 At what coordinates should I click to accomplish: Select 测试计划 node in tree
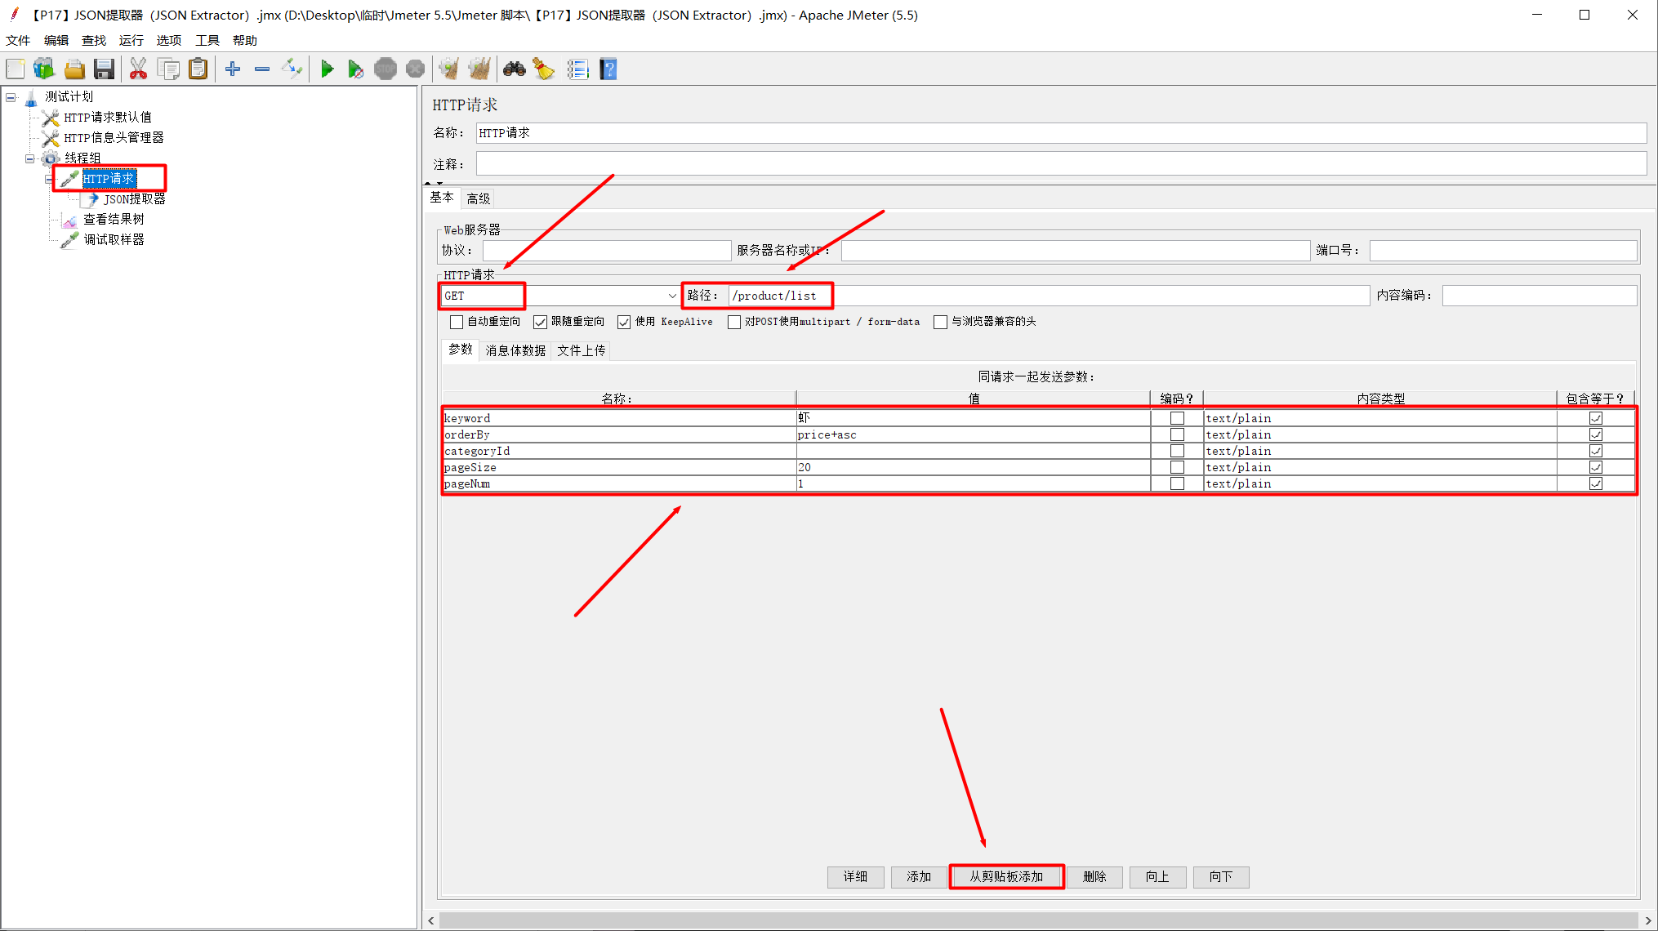(69, 97)
